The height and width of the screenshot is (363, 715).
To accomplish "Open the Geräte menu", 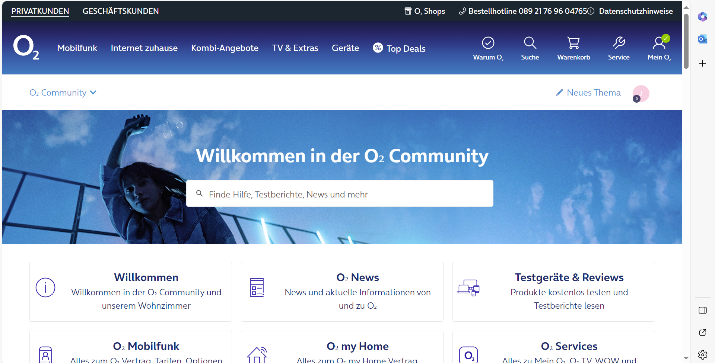I will click(x=345, y=48).
